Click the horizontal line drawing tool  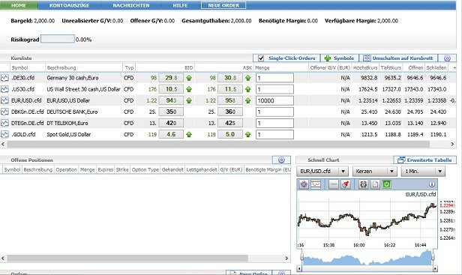(334, 184)
